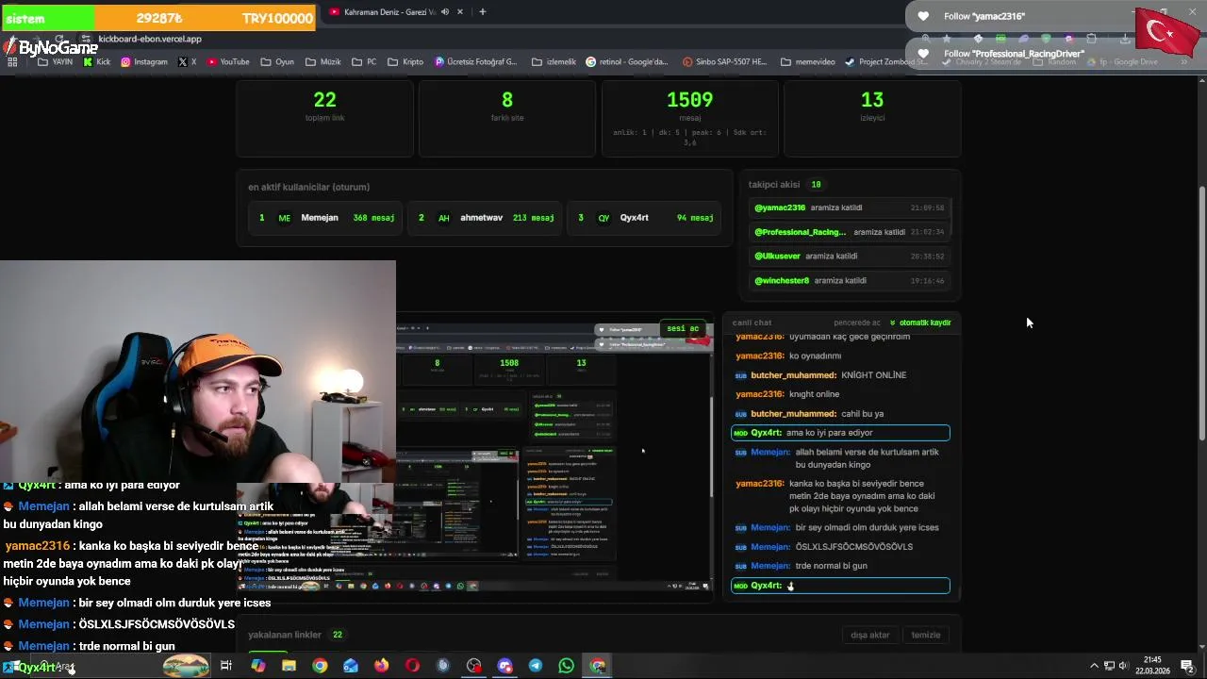Open the browser apps grid icon
Screen dimensions: 1207x679
[x=12, y=62]
